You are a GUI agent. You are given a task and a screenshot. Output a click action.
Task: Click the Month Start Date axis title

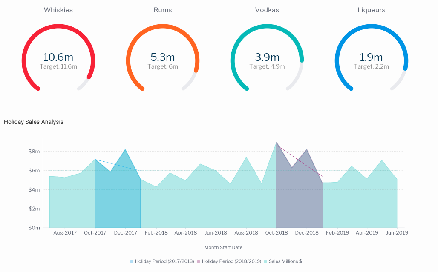point(223,247)
